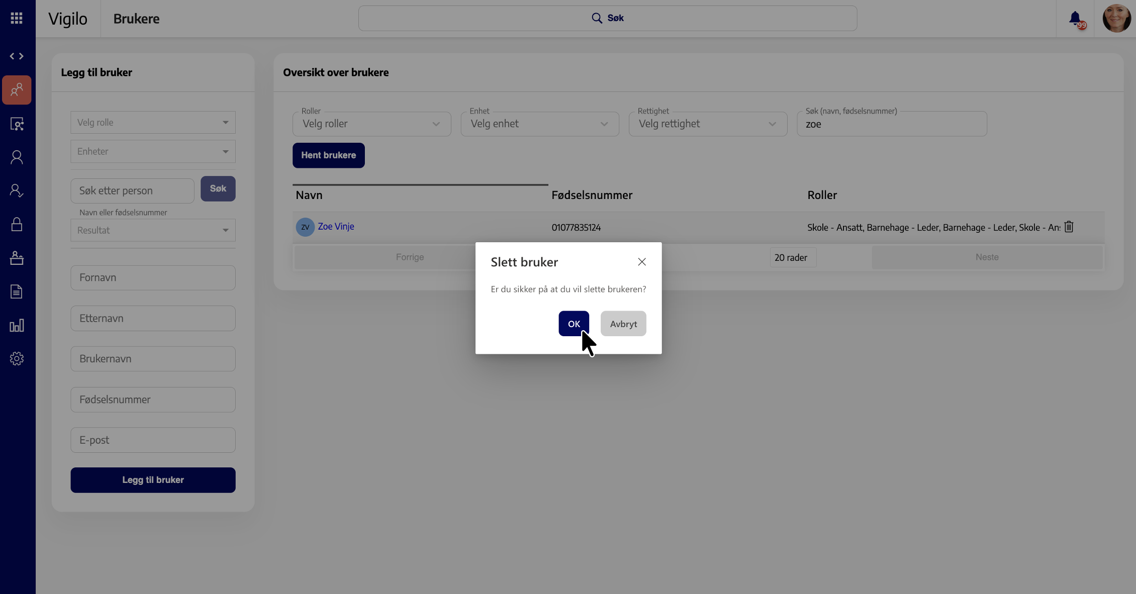
Task: Click the Neste pagination button
Action: click(987, 257)
